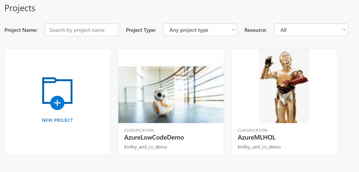Viewport: 359px width, 172px height.
Task: Click the Project Type label
Action: coord(141,30)
